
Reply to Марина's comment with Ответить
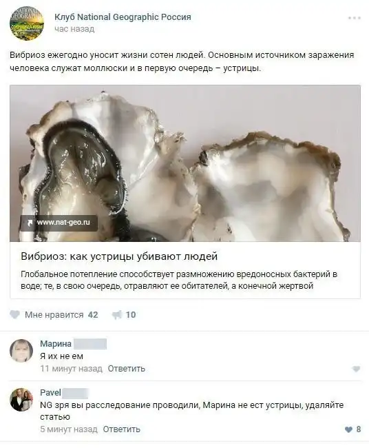127,369
